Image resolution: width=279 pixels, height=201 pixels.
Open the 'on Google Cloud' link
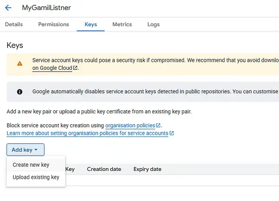pos(52,68)
